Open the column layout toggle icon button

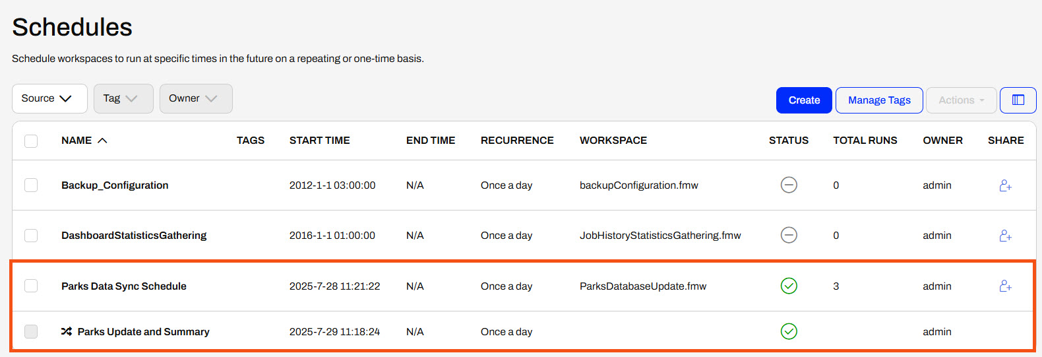point(1018,100)
